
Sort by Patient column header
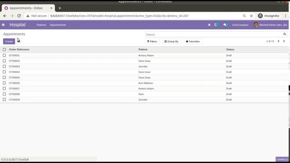tap(143, 49)
